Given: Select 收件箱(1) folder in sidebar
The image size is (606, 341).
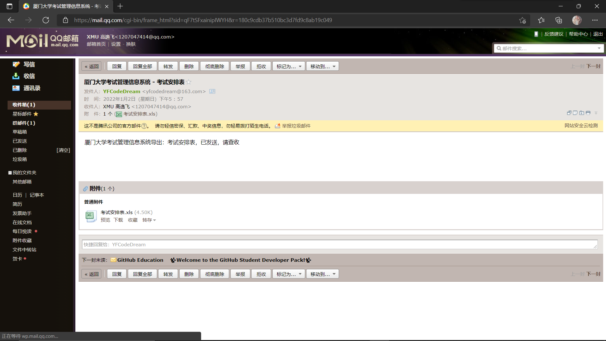Looking at the screenshot, I should click(x=24, y=105).
